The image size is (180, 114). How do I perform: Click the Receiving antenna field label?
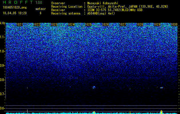(66, 13)
